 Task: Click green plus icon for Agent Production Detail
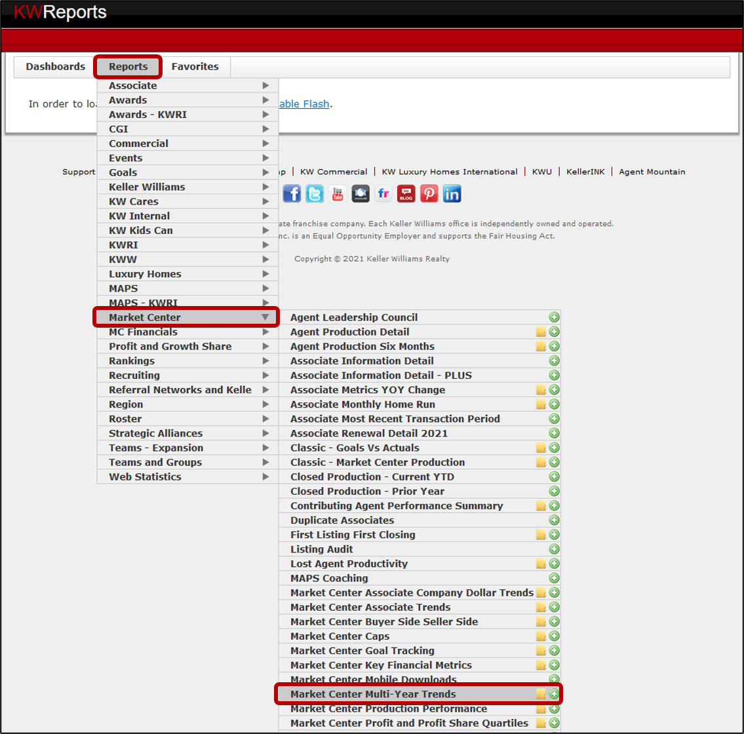[x=554, y=332]
